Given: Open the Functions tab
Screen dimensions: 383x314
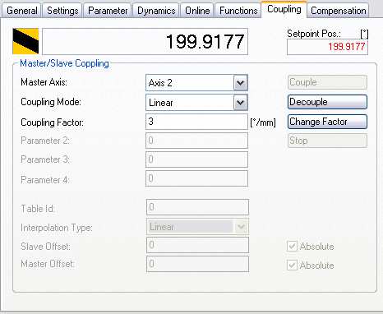Looking at the screenshot, I should coord(238,11).
